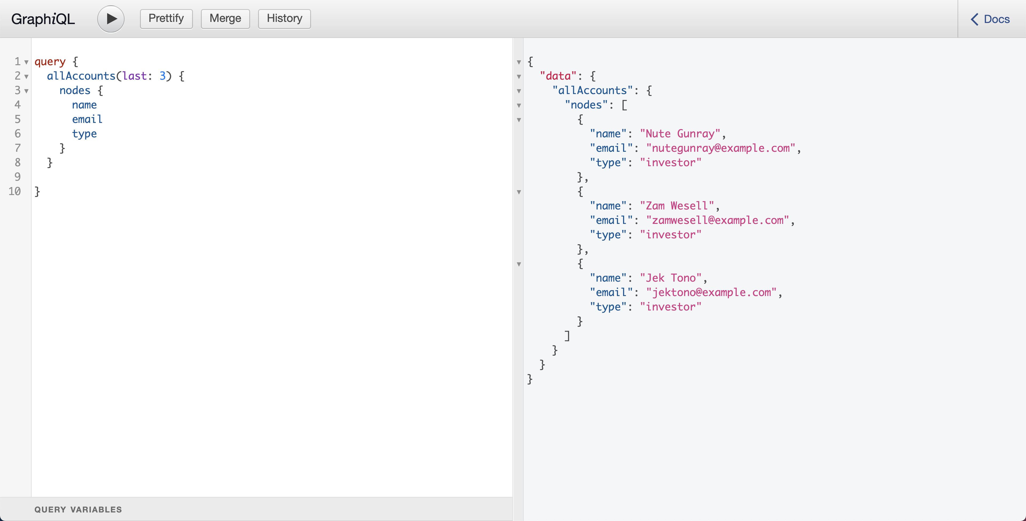
Task: Click the "Jek Tono" name value
Action: pyautogui.click(x=671, y=278)
